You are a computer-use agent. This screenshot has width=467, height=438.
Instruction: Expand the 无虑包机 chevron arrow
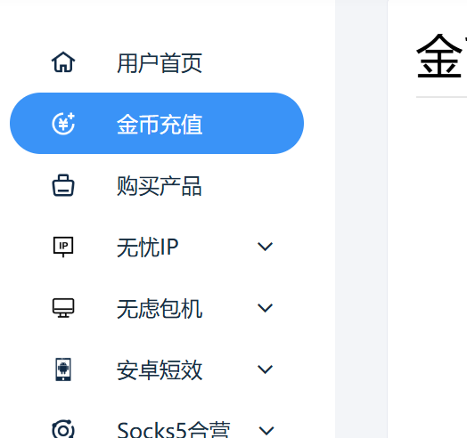click(265, 308)
